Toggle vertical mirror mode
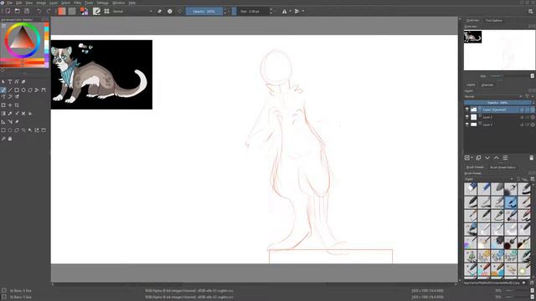 point(296,11)
